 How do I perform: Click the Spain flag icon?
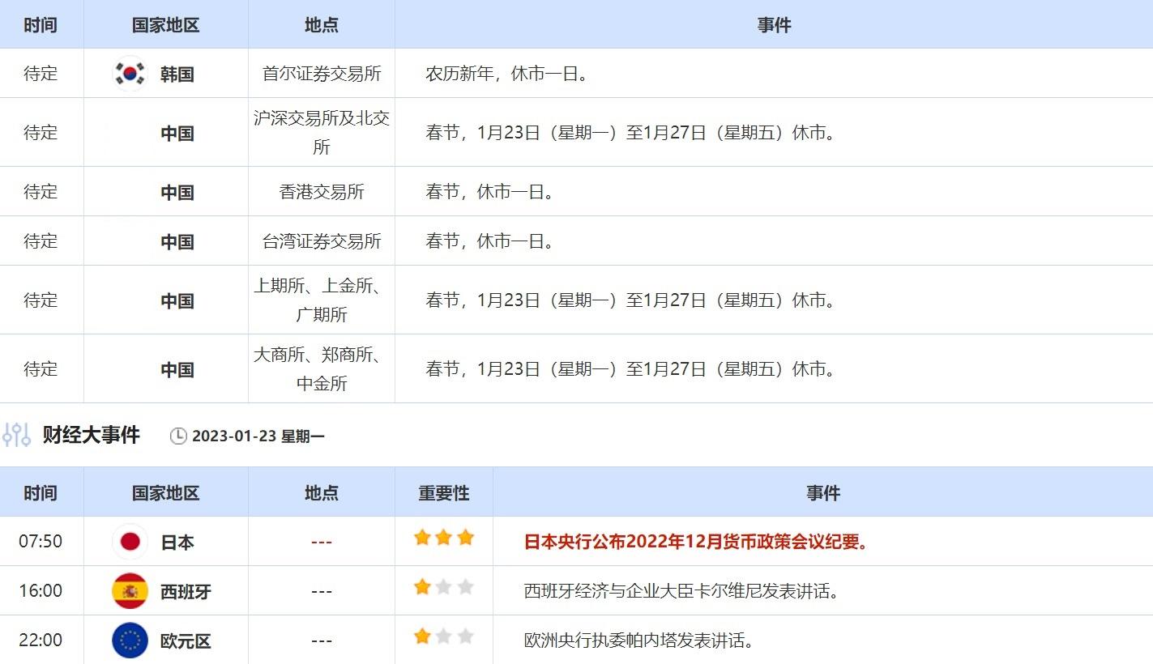tap(130, 591)
